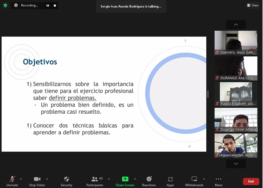The width and height of the screenshot is (263, 188).
Task: Select the Puebla Elizabeth video thumbnail
Action: (x=236, y=94)
